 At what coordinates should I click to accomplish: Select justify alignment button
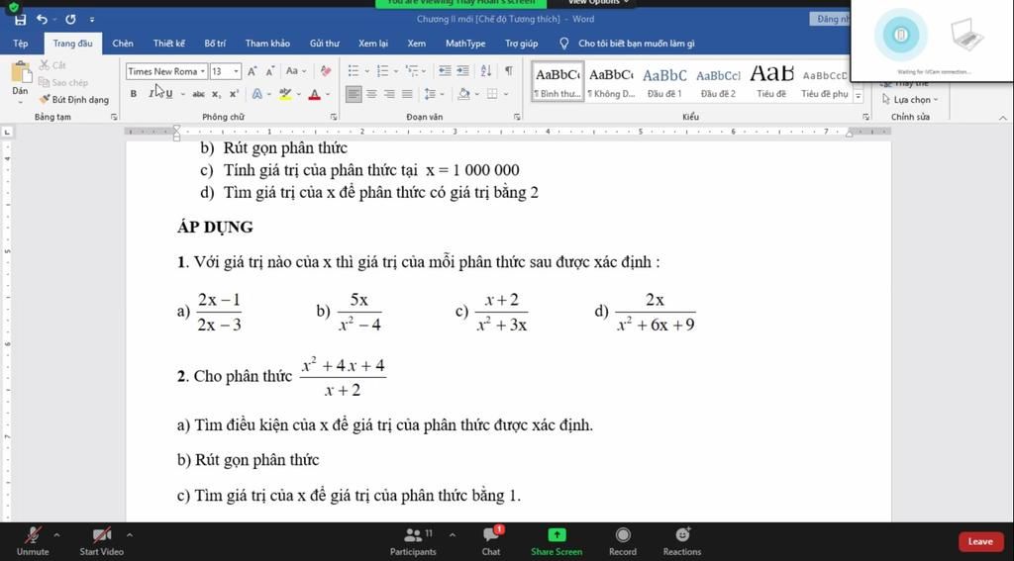click(x=407, y=94)
